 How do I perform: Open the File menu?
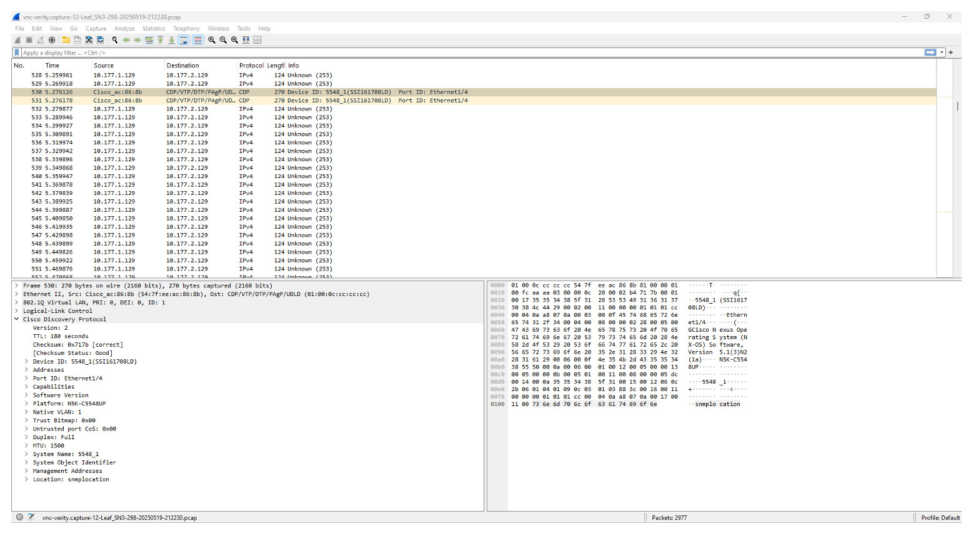click(19, 29)
